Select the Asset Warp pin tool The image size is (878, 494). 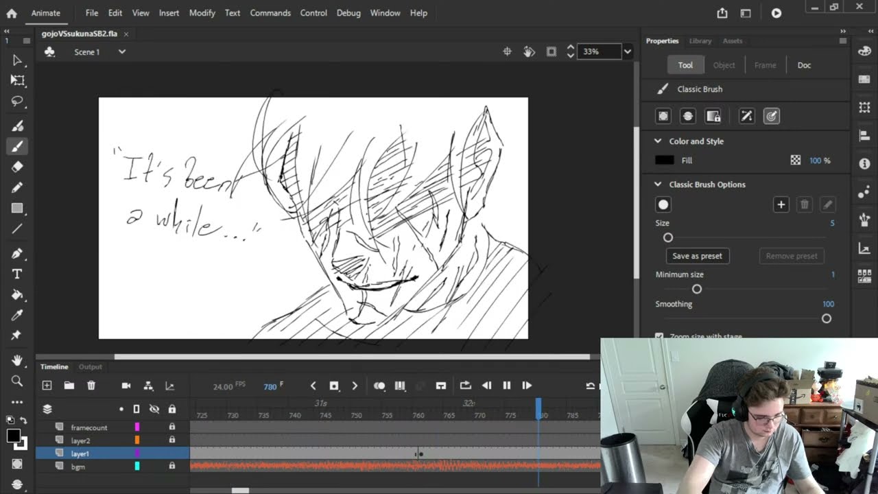[18, 336]
